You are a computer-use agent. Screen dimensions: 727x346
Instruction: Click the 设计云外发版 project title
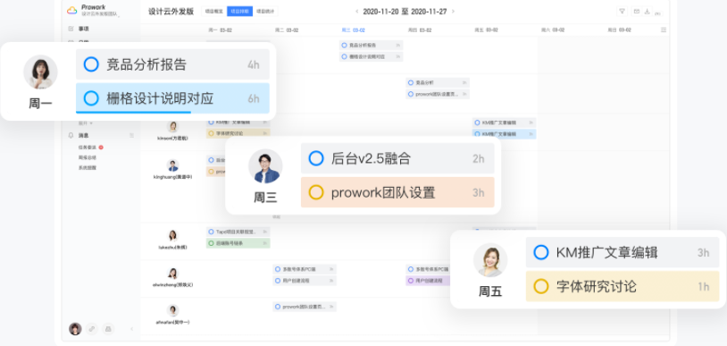click(x=171, y=11)
